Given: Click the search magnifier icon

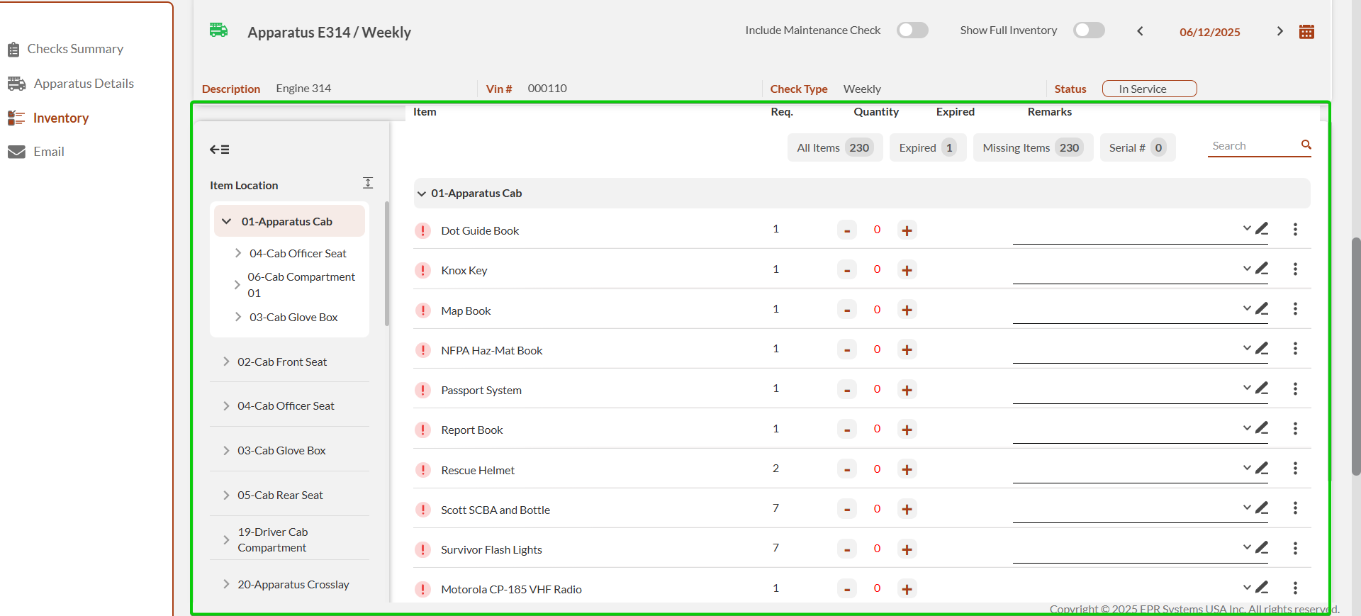Looking at the screenshot, I should coord(1306,145).
